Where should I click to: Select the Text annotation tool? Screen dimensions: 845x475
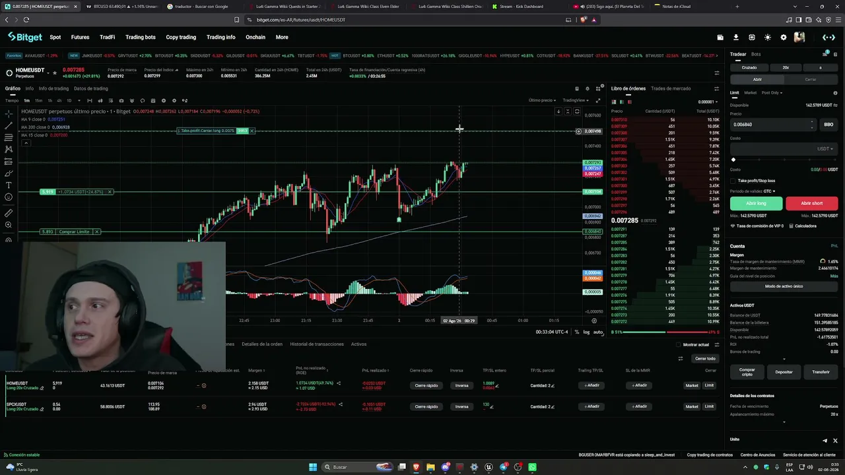point(9,185)
